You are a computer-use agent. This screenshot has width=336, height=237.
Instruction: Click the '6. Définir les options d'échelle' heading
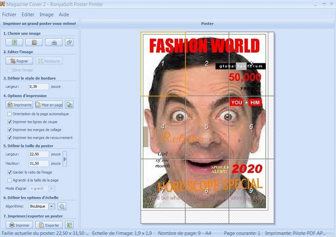(31, 198)
